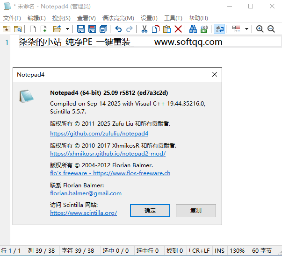This screenshot has width=282, height=256.
Task: Paste from clipboard icon
Action: (x=166, y=29)
